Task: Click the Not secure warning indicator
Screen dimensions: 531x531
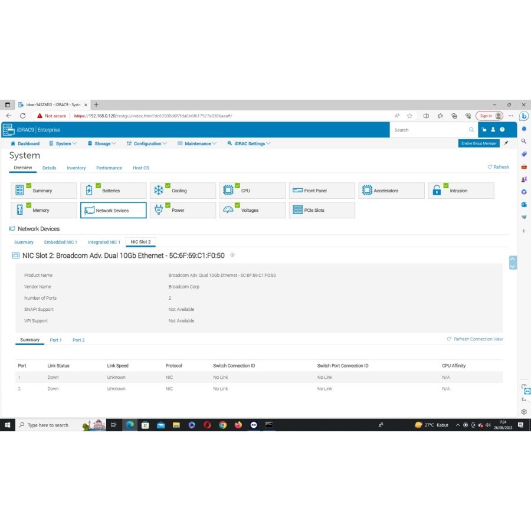Action: point(51,116)
